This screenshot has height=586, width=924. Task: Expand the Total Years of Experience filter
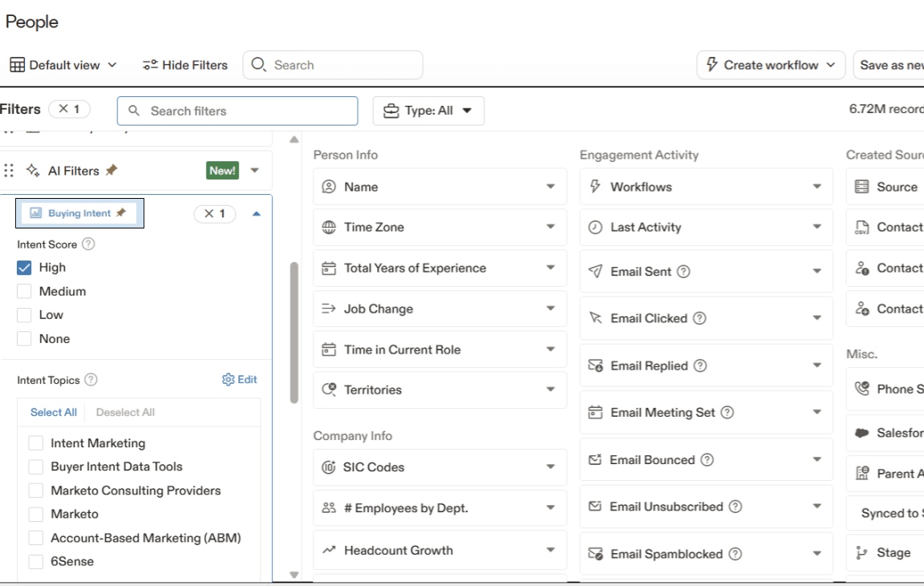point(550,268)
